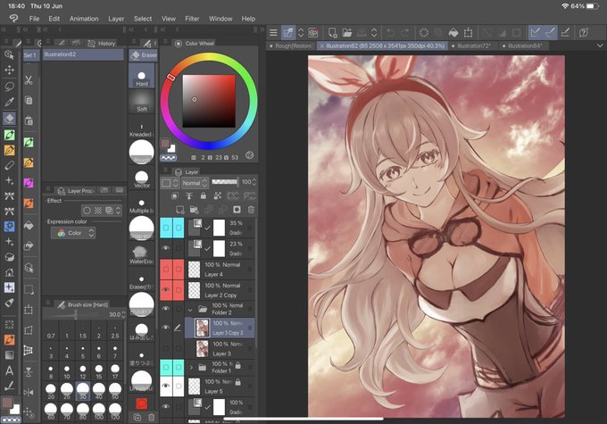Screen dimensions: 607x424
Task: Toggle visibility of Layer 5
Action: click(x=166, y=386)
